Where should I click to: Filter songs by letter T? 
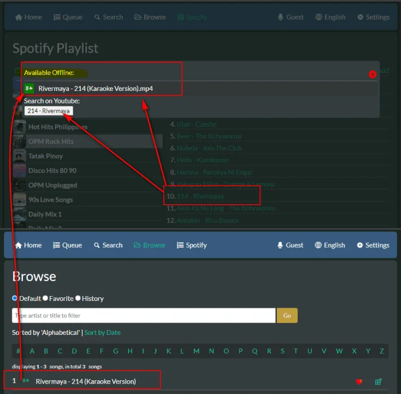coord(295,351)
